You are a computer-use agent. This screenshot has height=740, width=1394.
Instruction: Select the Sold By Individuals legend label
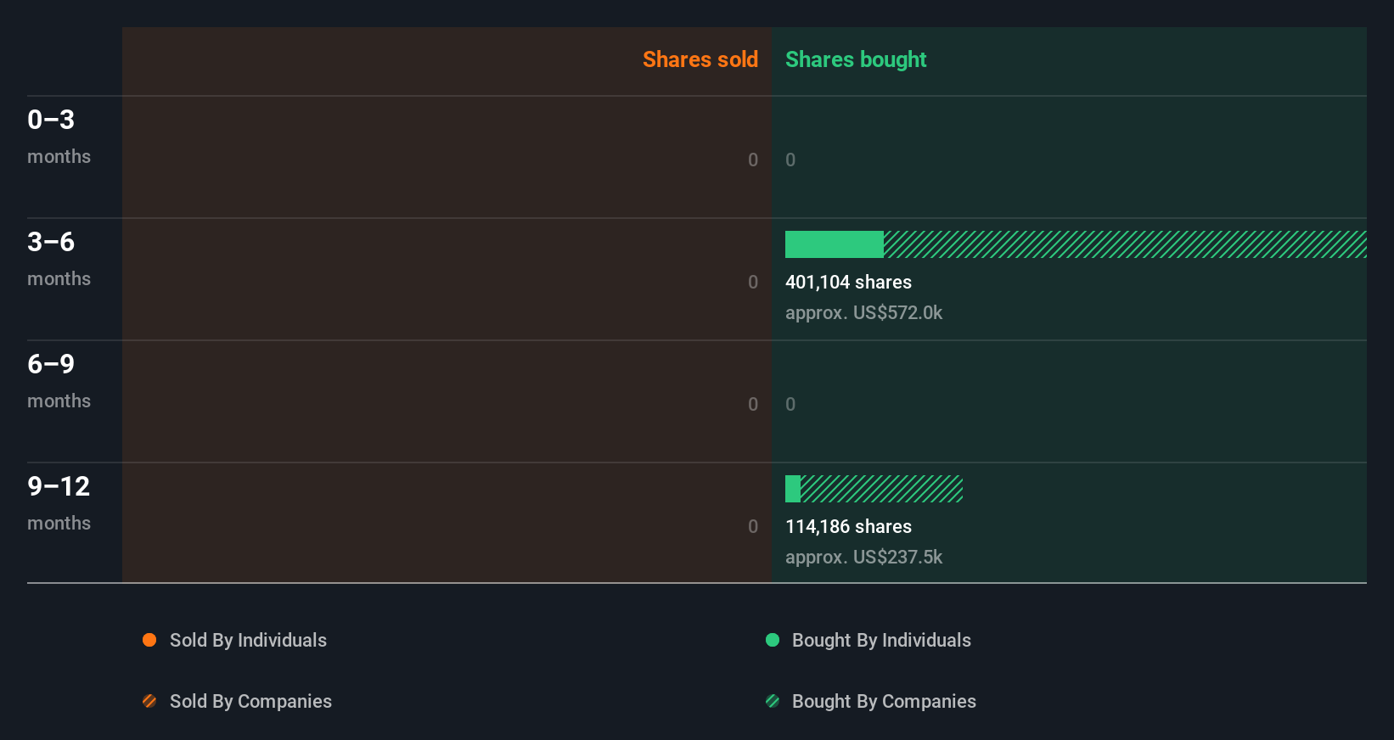[x=248, y=641]
